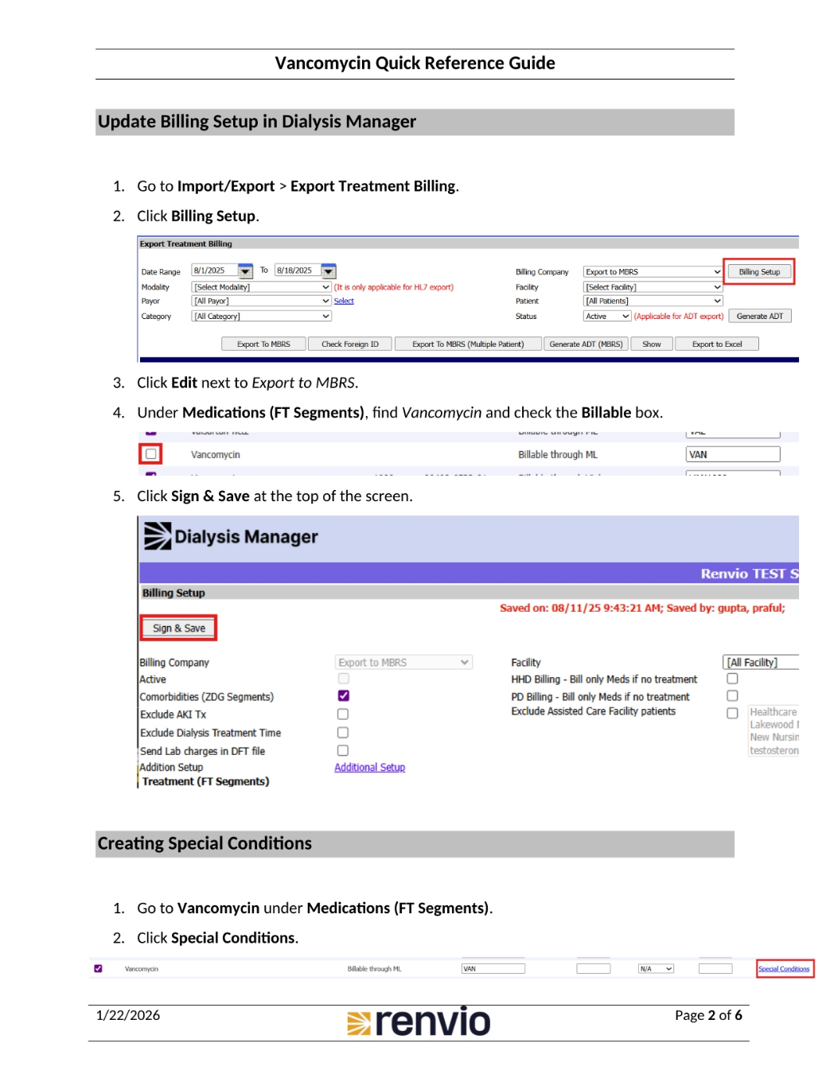The height and width of the screenshot is (1074, 830).
Task: Click Generate ADT (MBRS) button
Action: (586, 344)
